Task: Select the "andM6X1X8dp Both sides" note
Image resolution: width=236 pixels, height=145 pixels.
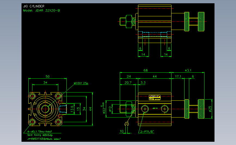Action: 44,139
